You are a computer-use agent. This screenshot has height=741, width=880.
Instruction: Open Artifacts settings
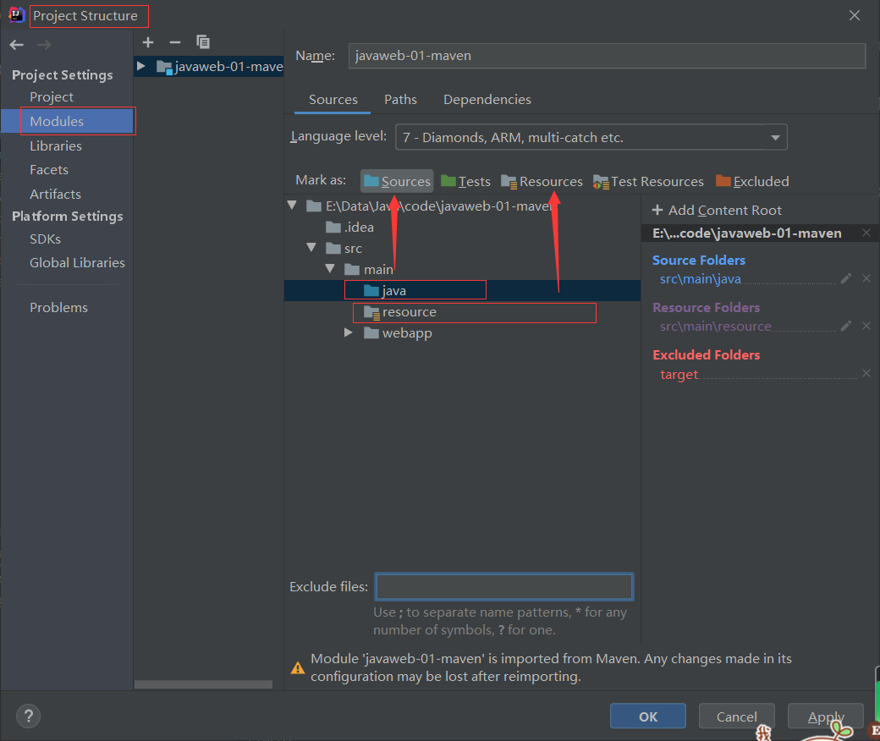[x=55, y=194]
